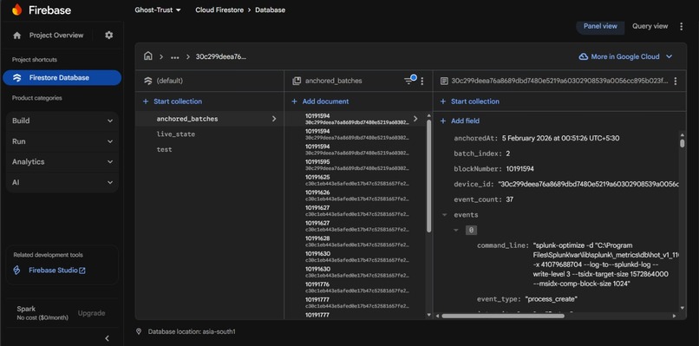
Task: Select the live_state collection
Action: coord(176,134)
